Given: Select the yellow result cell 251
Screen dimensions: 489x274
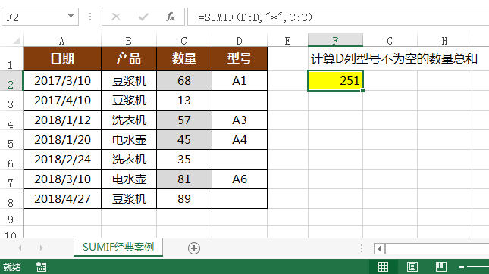Looking at the screenshot, I should coord(335,81).
